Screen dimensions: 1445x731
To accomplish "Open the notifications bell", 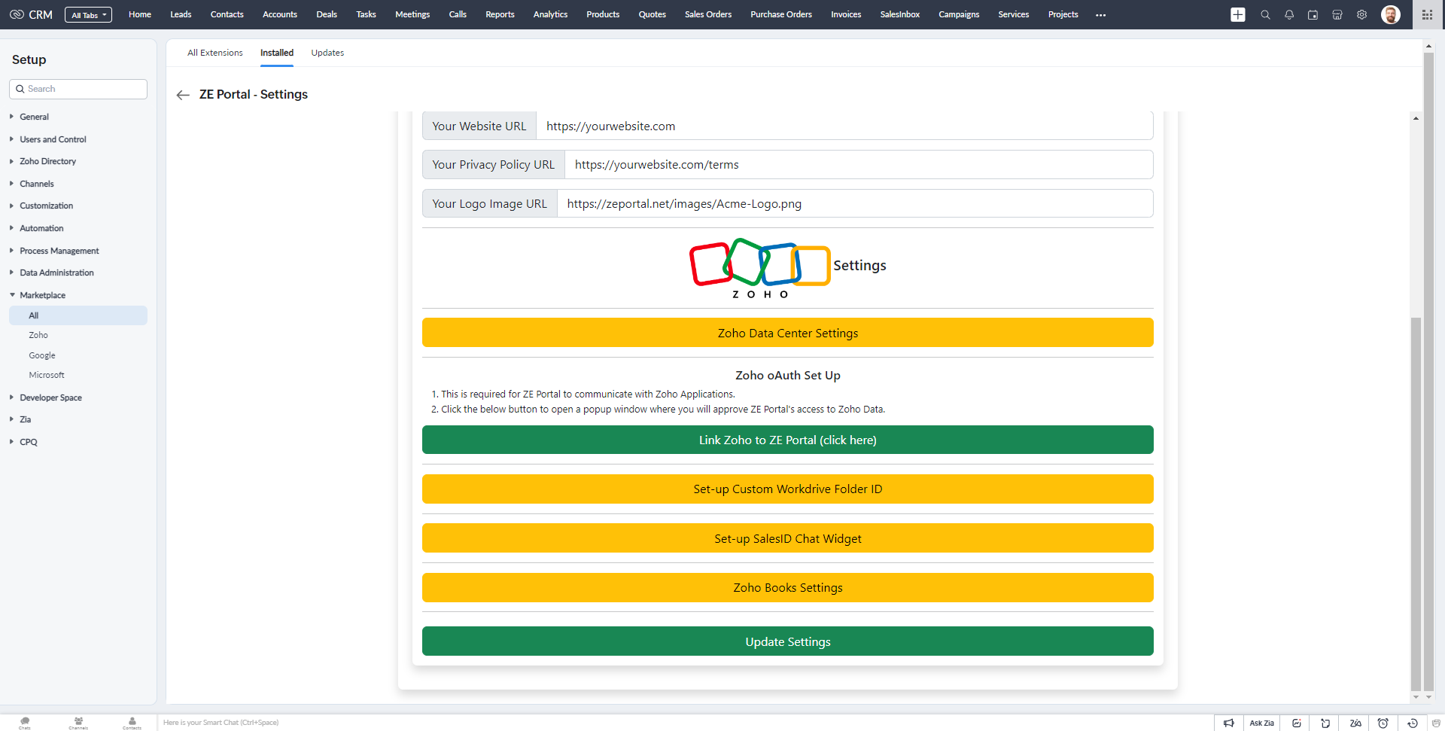I will pos(1289,14).
